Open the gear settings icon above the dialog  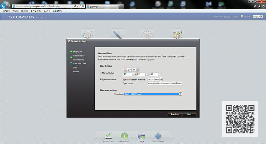click(x=147, y=34)
